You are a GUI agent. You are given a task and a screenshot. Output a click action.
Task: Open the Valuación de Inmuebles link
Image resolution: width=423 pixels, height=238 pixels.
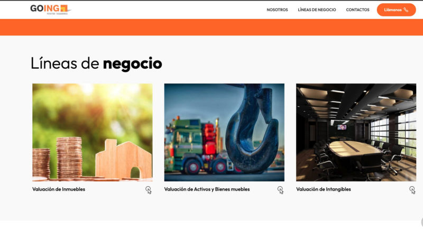click(59, 189)
